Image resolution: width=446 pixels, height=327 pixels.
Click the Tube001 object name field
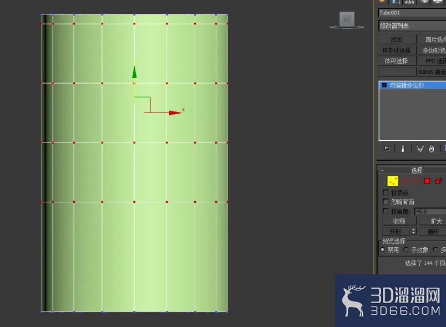coord(412,13)
